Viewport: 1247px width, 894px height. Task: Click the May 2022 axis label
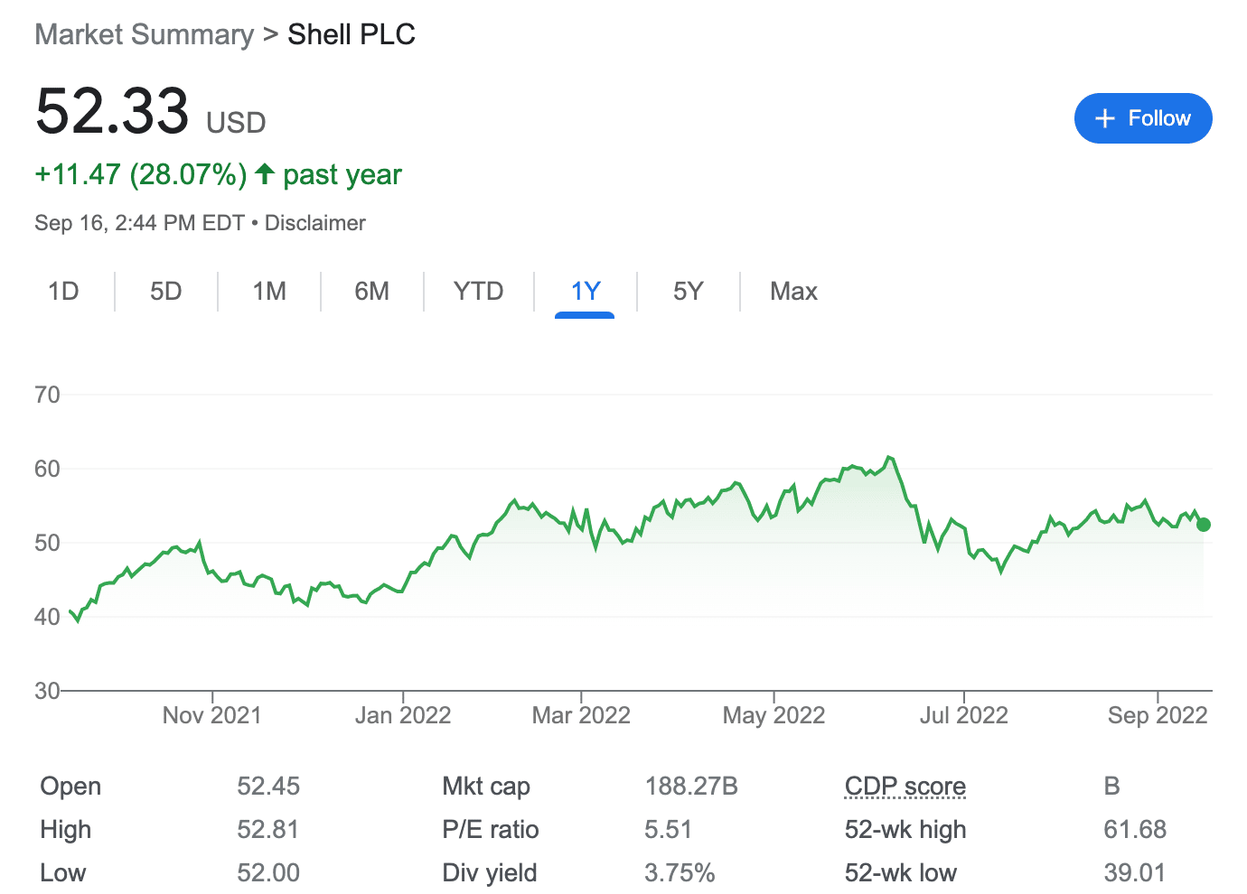pyautogui.click(x=774, y=715)
